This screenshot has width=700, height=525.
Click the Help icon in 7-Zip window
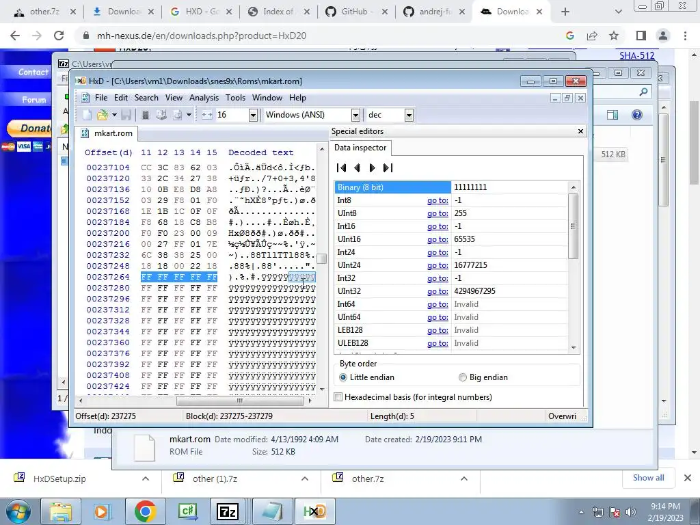click(x=637, y=115)
